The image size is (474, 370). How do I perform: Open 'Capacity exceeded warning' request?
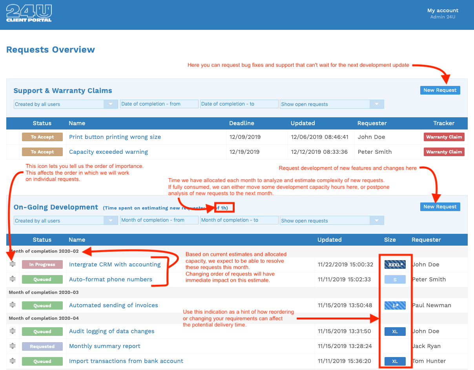pos(108,152)
